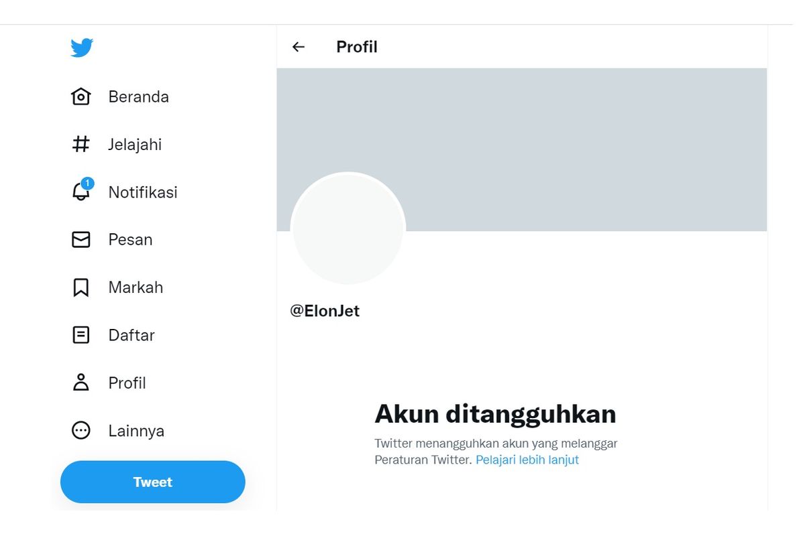Select the Daftar lists icon
Screen dimensions: 805x536
(80, 335)
